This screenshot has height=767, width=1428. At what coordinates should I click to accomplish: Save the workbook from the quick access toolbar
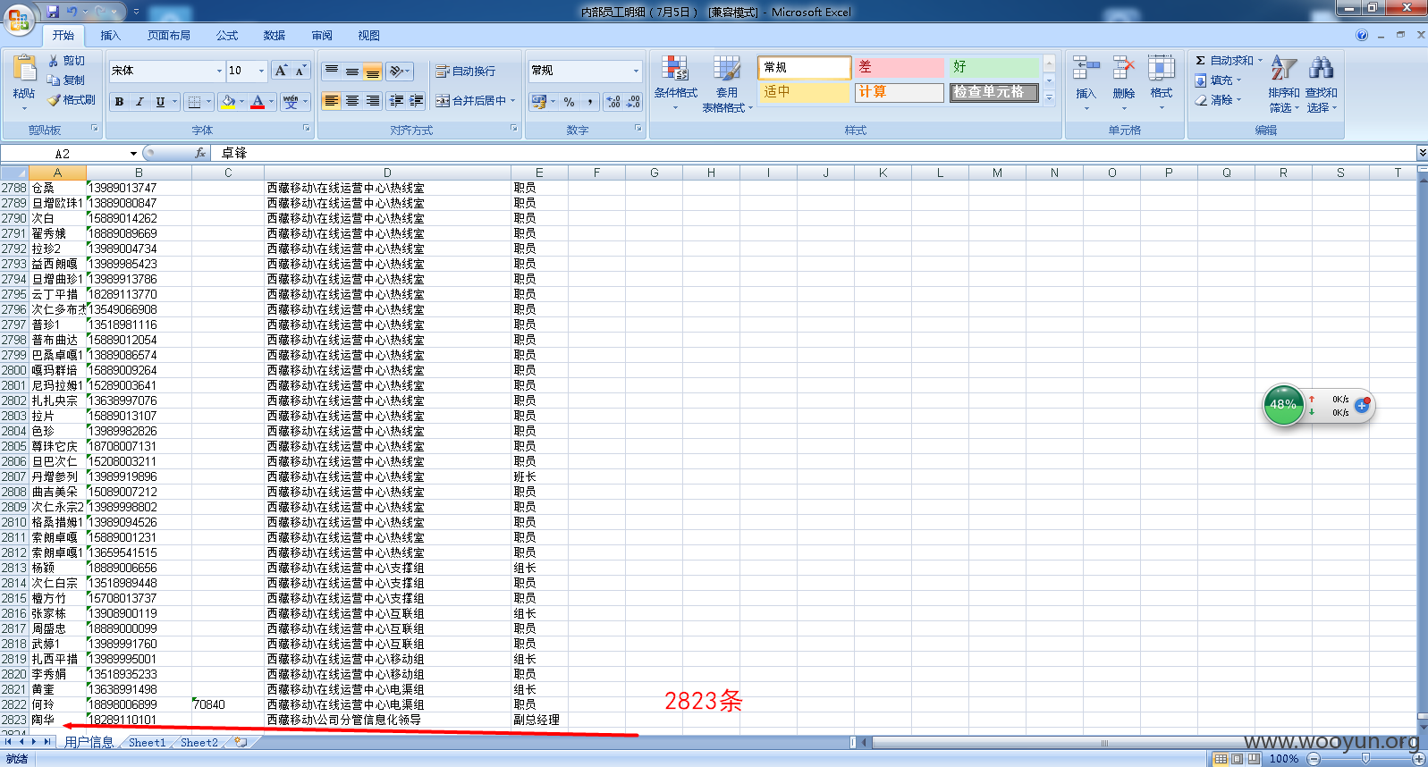(53, 12)
